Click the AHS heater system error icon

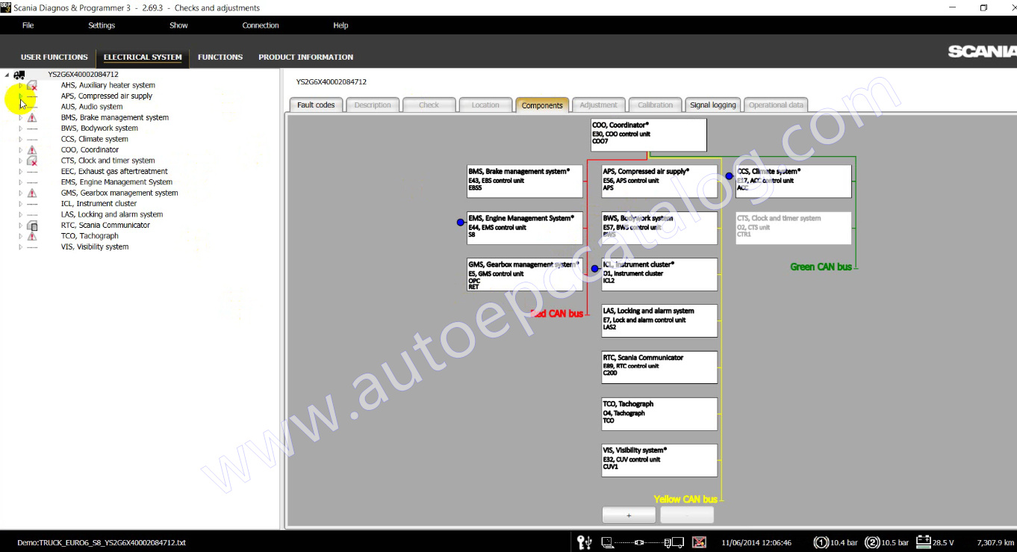[x=32, y=86]
